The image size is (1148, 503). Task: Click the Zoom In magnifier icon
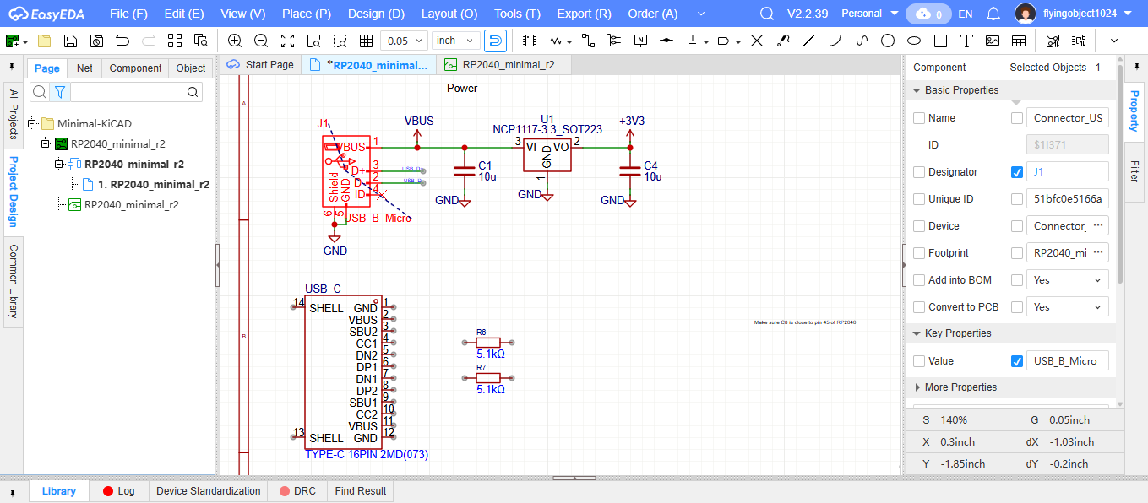235,41
